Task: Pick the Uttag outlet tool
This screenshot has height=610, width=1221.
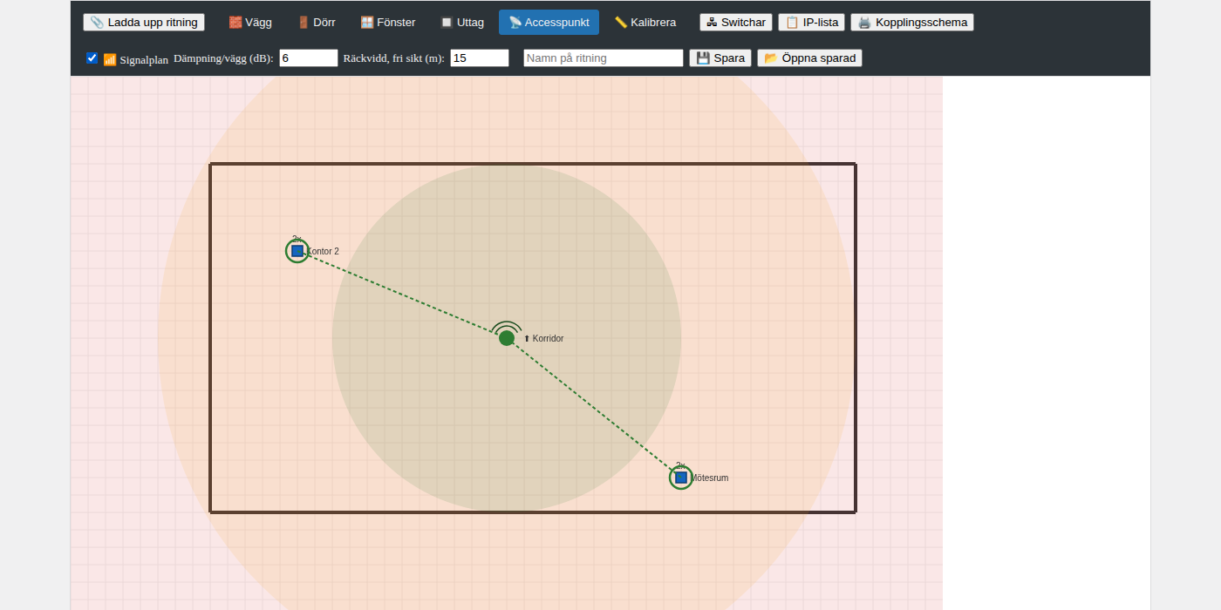Action: tap(461, 23)
